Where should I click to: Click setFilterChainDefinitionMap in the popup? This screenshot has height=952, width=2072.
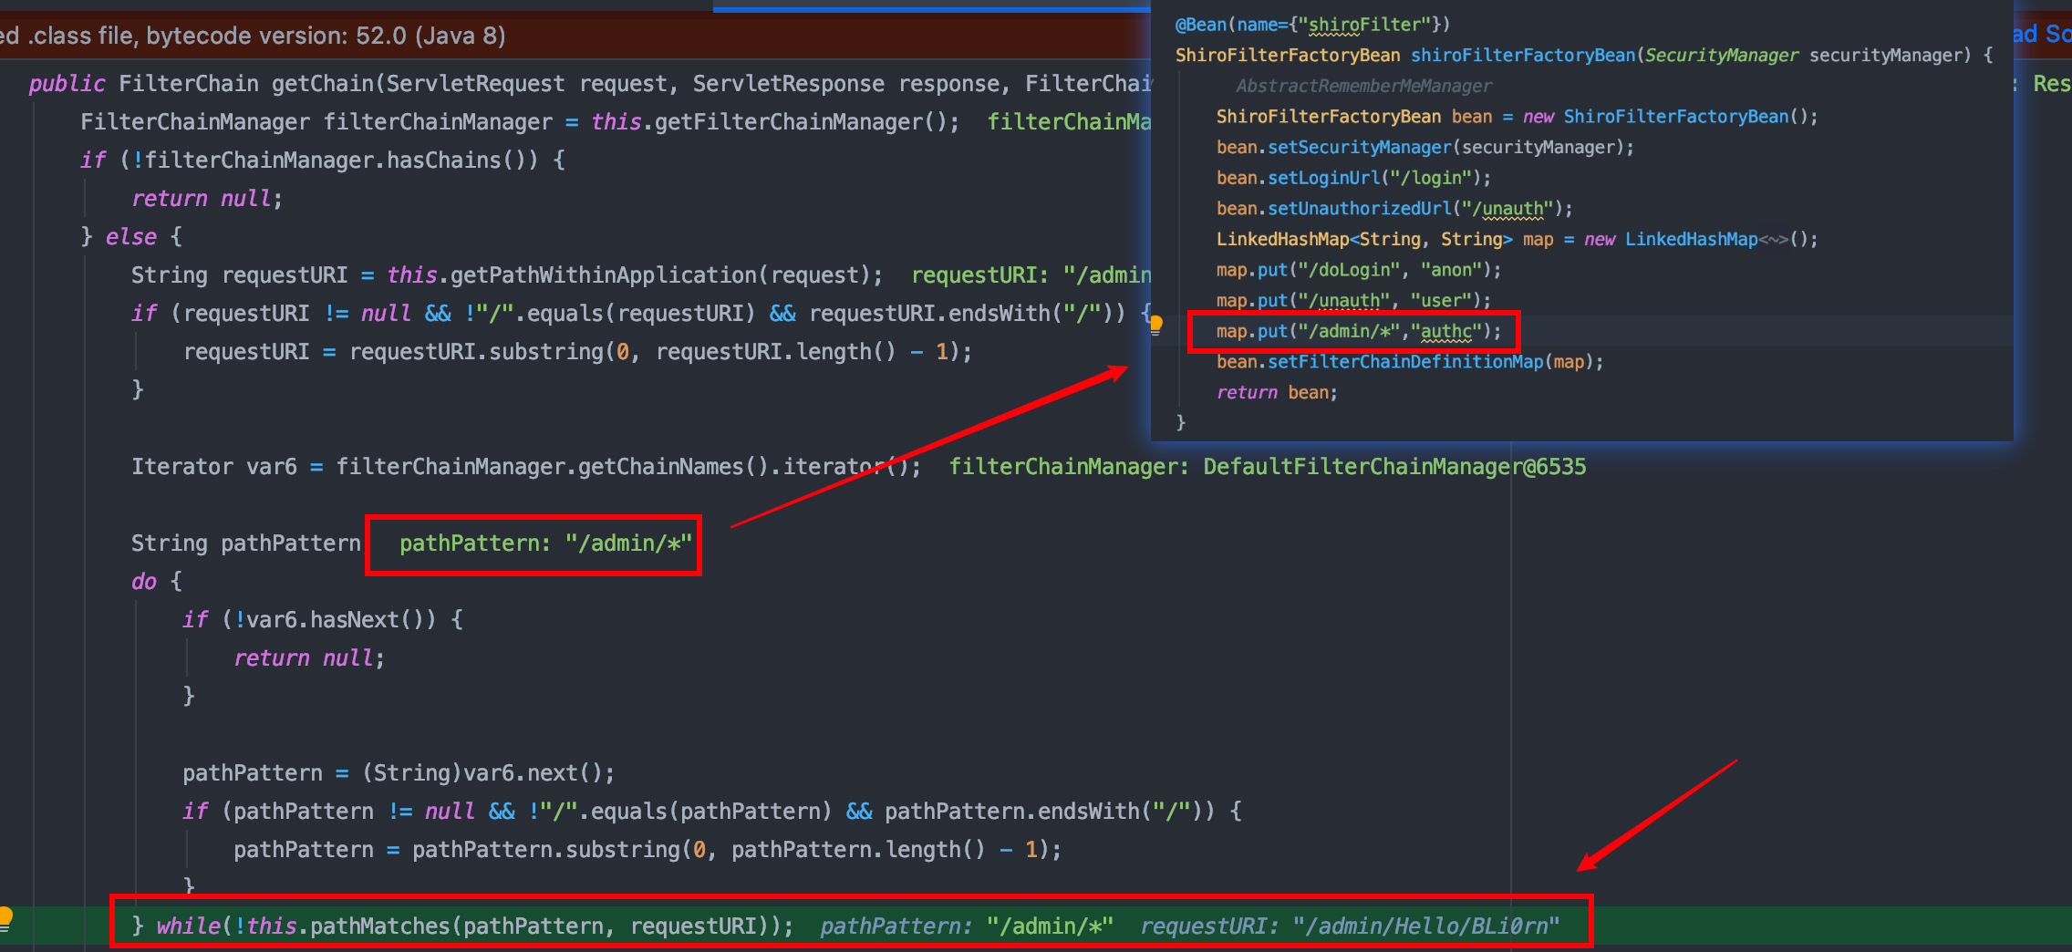pyautogui.click(x=1405, y=362)
